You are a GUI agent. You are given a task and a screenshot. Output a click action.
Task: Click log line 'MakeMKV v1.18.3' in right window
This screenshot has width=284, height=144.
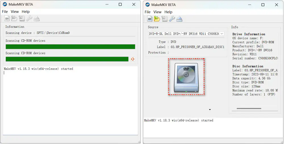pos(178,120)
